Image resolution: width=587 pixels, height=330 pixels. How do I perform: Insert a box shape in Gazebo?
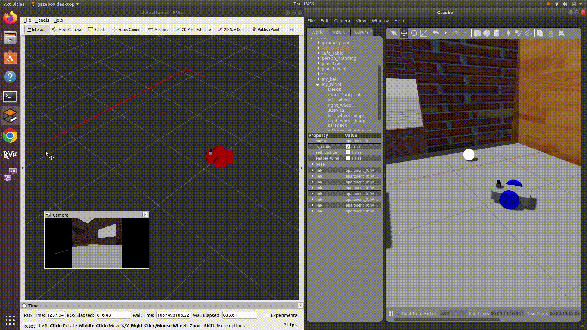477,33
